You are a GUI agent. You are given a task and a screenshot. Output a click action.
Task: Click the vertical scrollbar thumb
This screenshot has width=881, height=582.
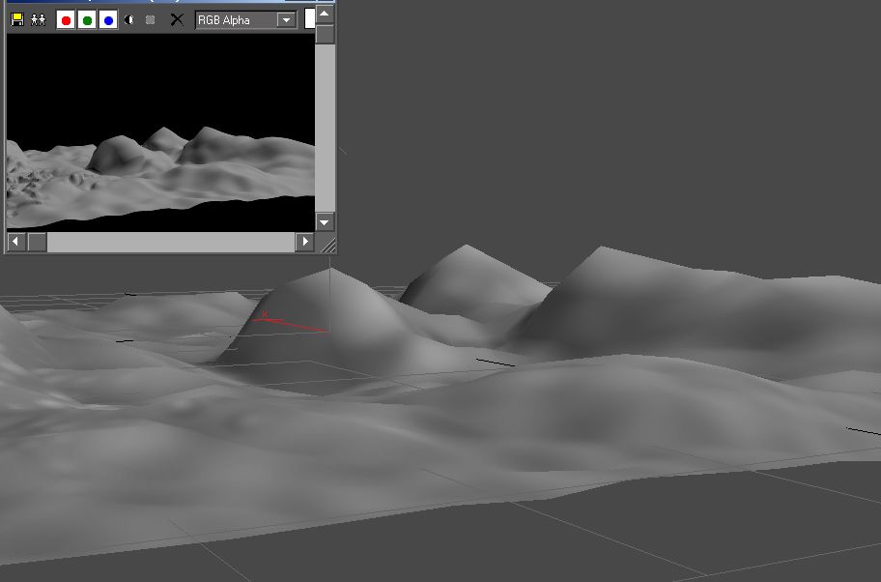(325, 34)
